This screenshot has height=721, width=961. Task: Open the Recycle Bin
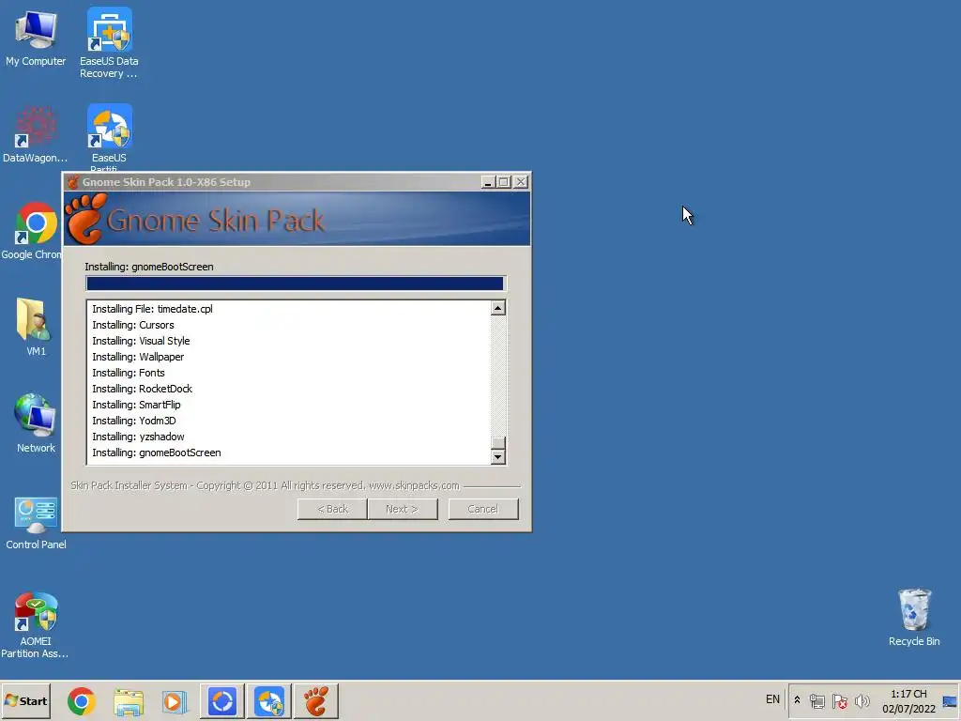[914, 618]
